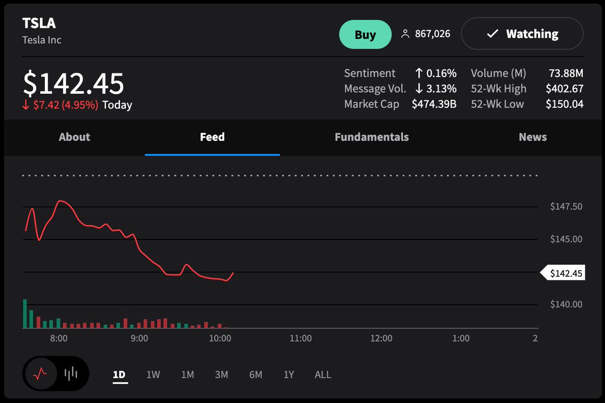Click the Tesla Inc company name

click(x=42, y=40)
